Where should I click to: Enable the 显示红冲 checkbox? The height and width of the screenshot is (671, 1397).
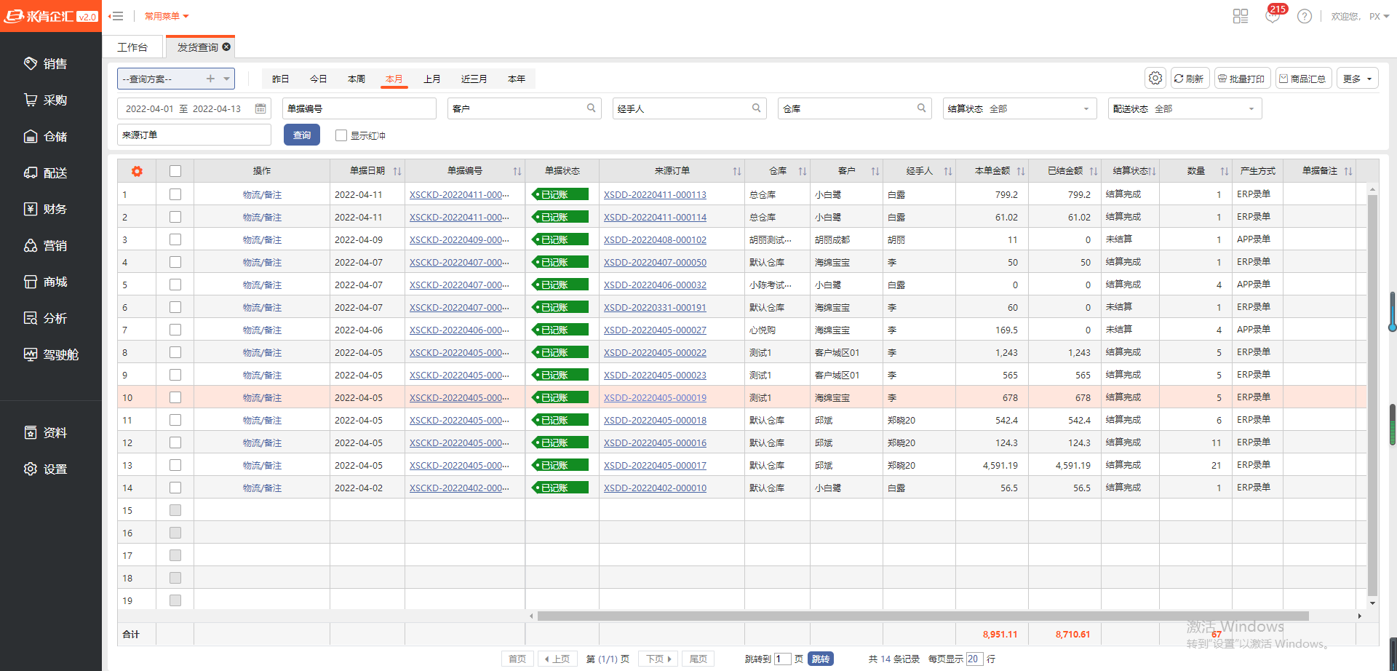[341, 135]
